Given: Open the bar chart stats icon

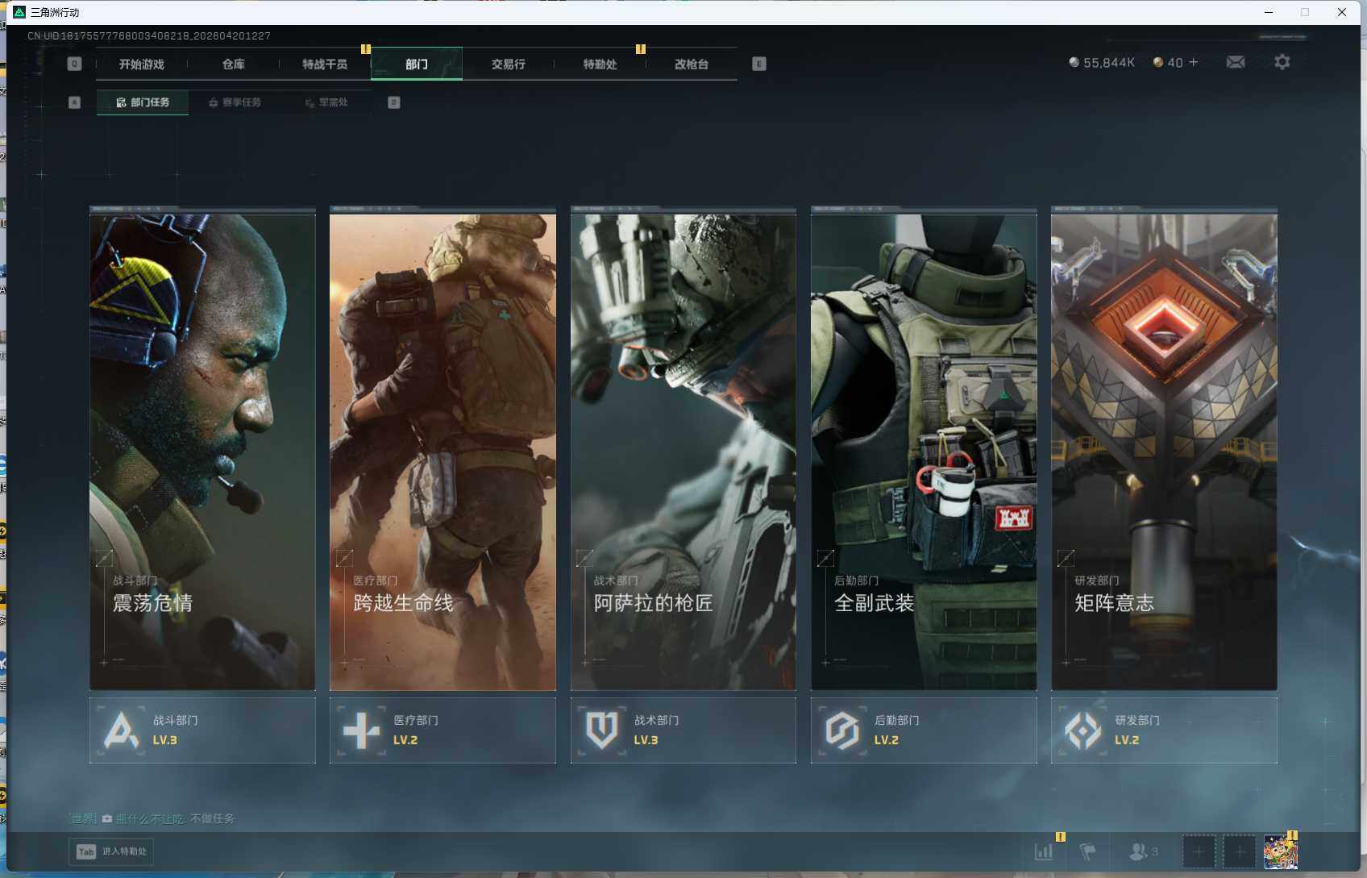Looking at the screenshot, I should click(1044, 851).
